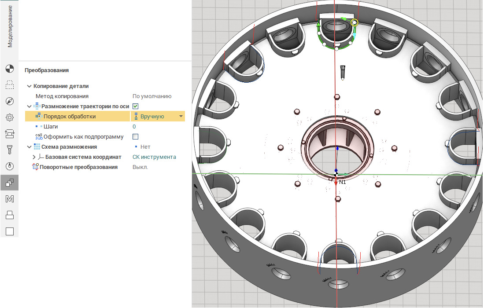Open the dial gauge icon in sidebar

pos(9,166)
